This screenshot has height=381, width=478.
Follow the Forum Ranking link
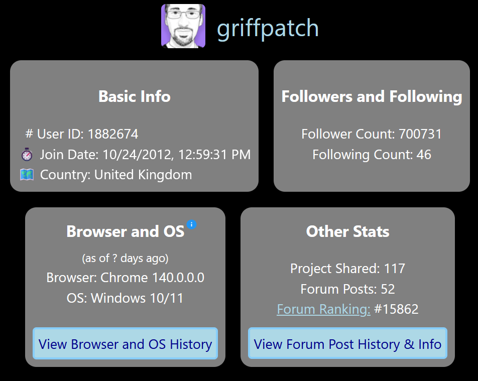tap(323, 309)
